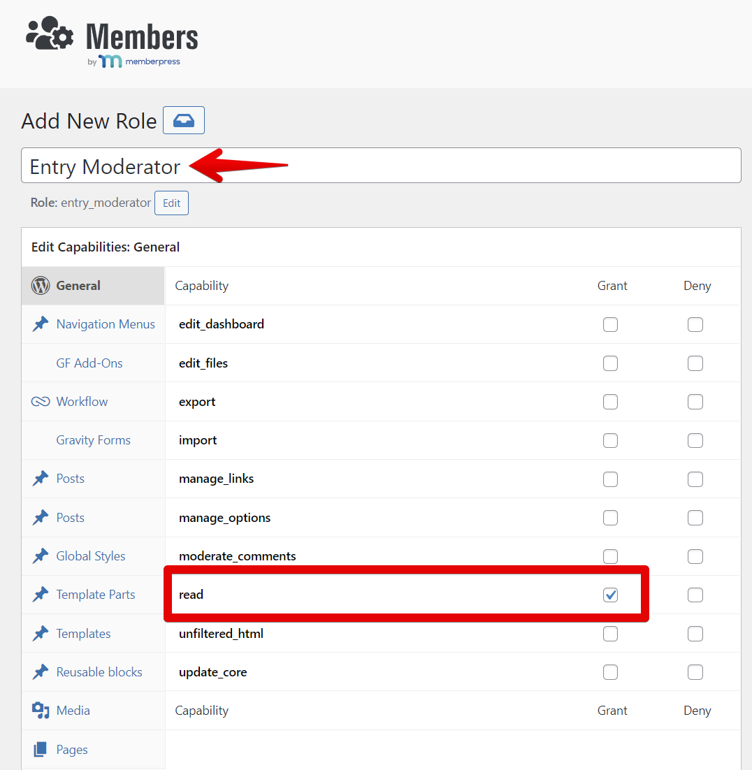The width and height of the screenshot is (752, 770).
Task: Click the pin icon next to Navigation Menus
Action: tap(41, 324)
